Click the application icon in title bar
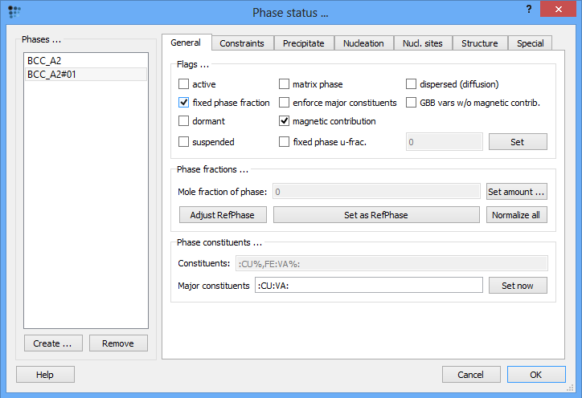582x398 pixels. pos(14,11)
